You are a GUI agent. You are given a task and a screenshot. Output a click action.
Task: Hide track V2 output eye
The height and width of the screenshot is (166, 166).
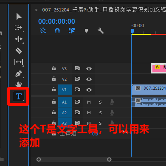(x=89, y=79)
